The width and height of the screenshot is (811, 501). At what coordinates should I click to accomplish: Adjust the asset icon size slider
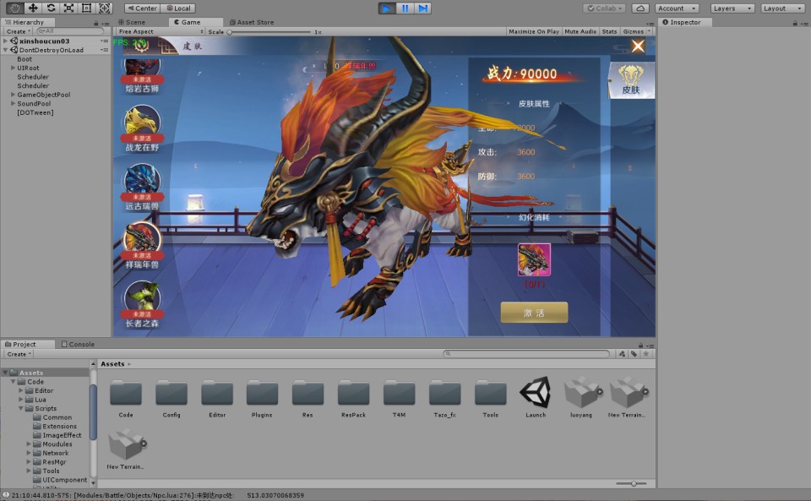coord(631,483)
